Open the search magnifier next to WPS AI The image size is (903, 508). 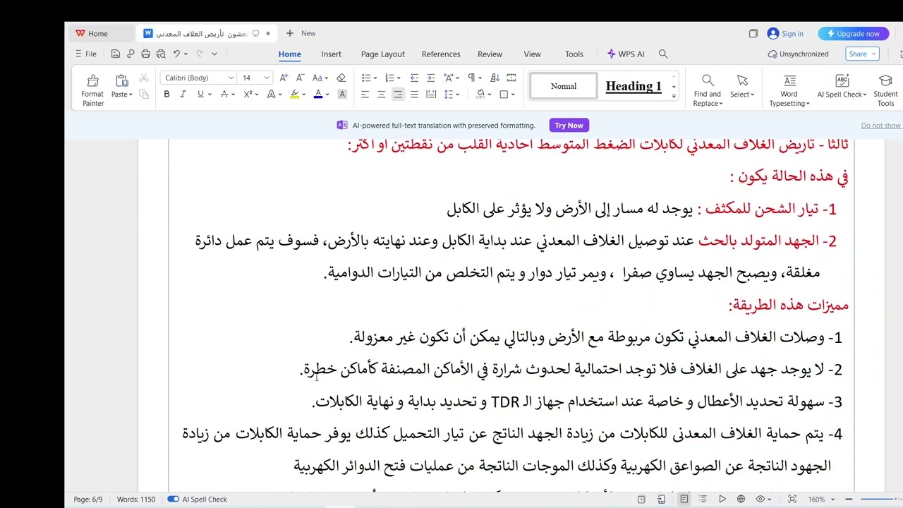tap(663, 54)
